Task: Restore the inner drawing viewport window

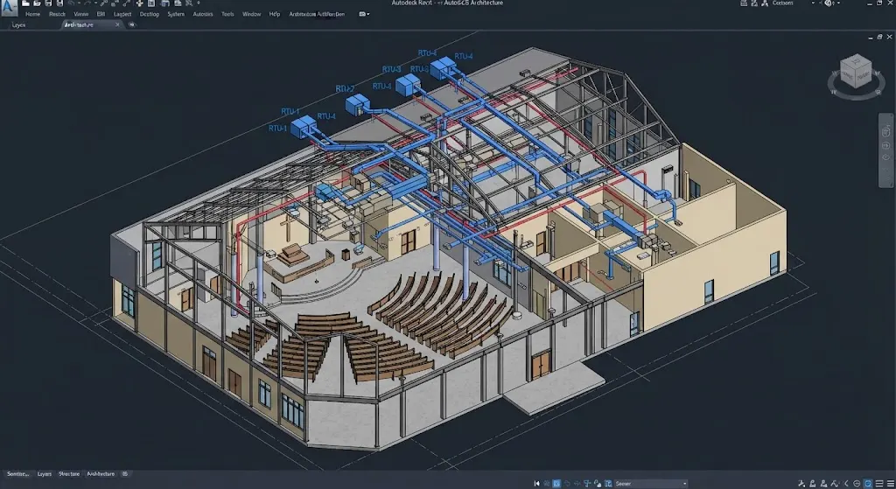Action: 879,37
